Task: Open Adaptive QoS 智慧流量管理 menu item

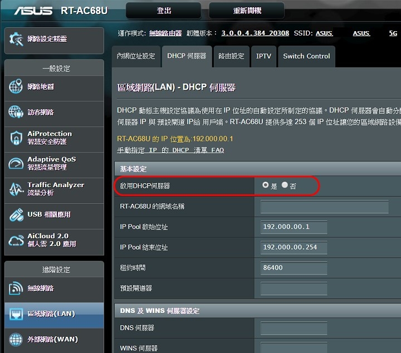Action: (54, 165)
